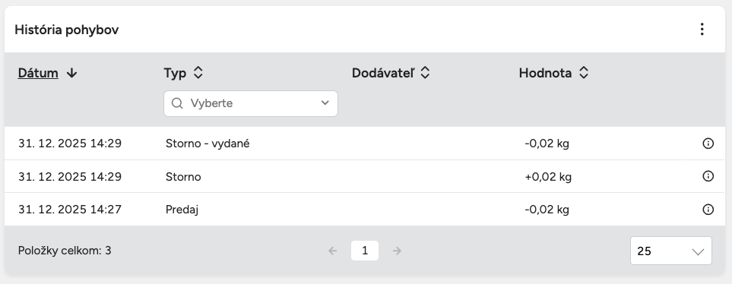
Task: Show info for the Predaj row
Action: pyautogui.click(x=708, y=210)
